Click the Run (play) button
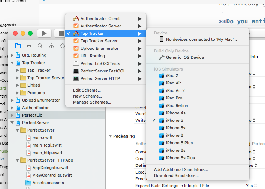 point(44,33)
